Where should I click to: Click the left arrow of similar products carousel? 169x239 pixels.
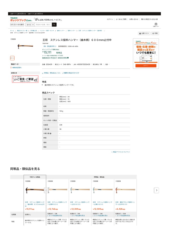click(46, 190)
